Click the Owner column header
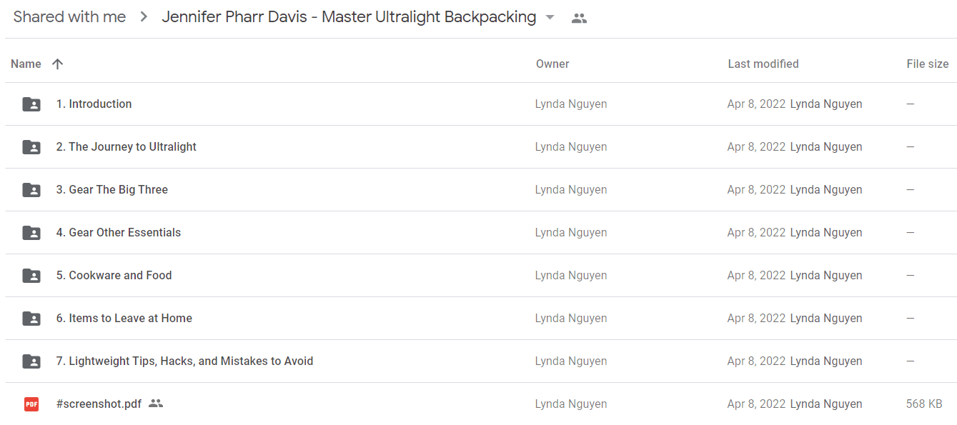The width and height of the screenshot is (957, 425). [552, 64]
